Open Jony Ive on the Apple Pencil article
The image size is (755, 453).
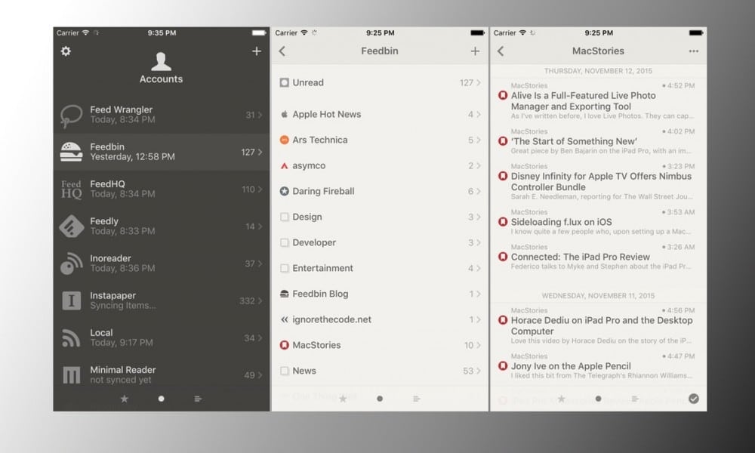[x=599, y=366]
